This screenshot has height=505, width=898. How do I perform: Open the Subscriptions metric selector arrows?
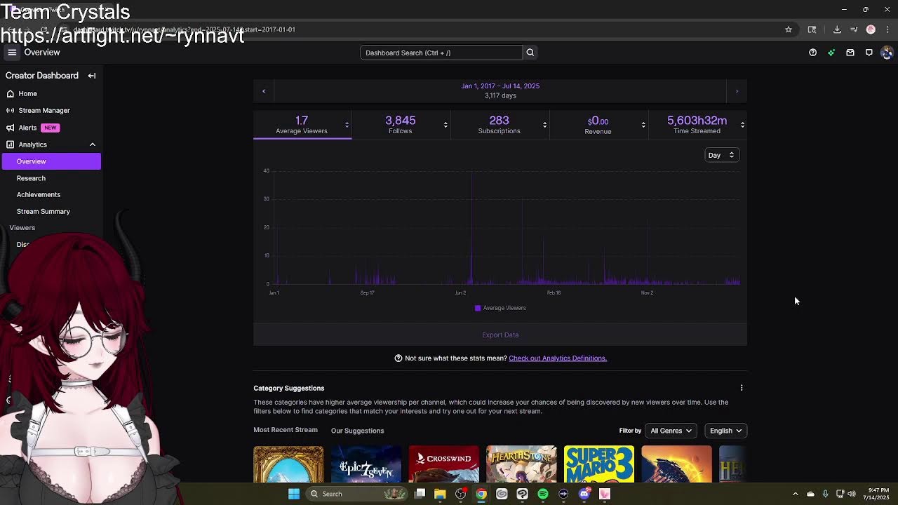544,125
